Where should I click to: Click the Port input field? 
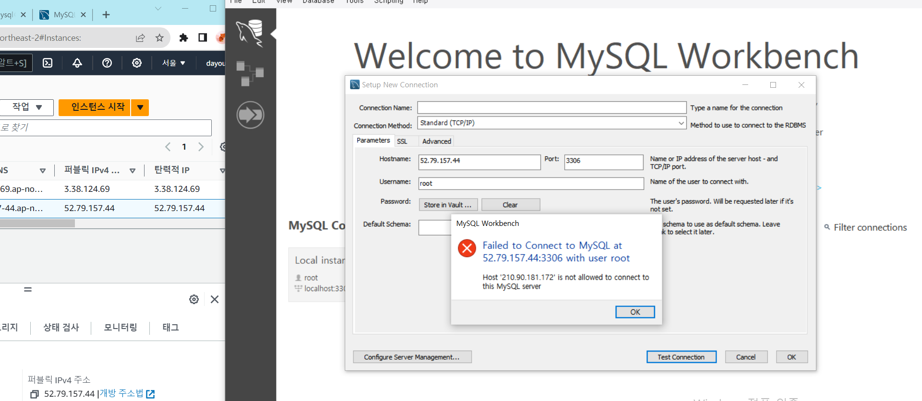[604, 162]
